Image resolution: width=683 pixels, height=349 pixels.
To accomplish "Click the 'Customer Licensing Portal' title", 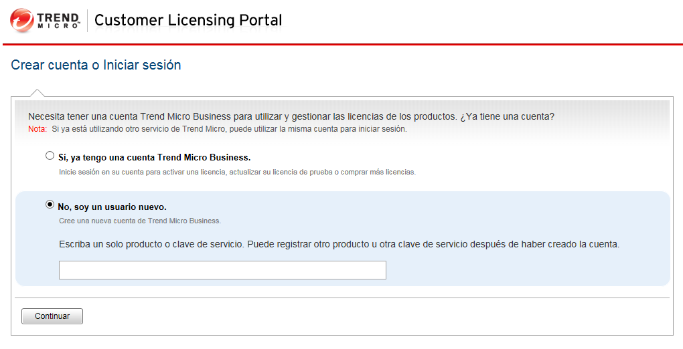I will (x=188, y=20).
